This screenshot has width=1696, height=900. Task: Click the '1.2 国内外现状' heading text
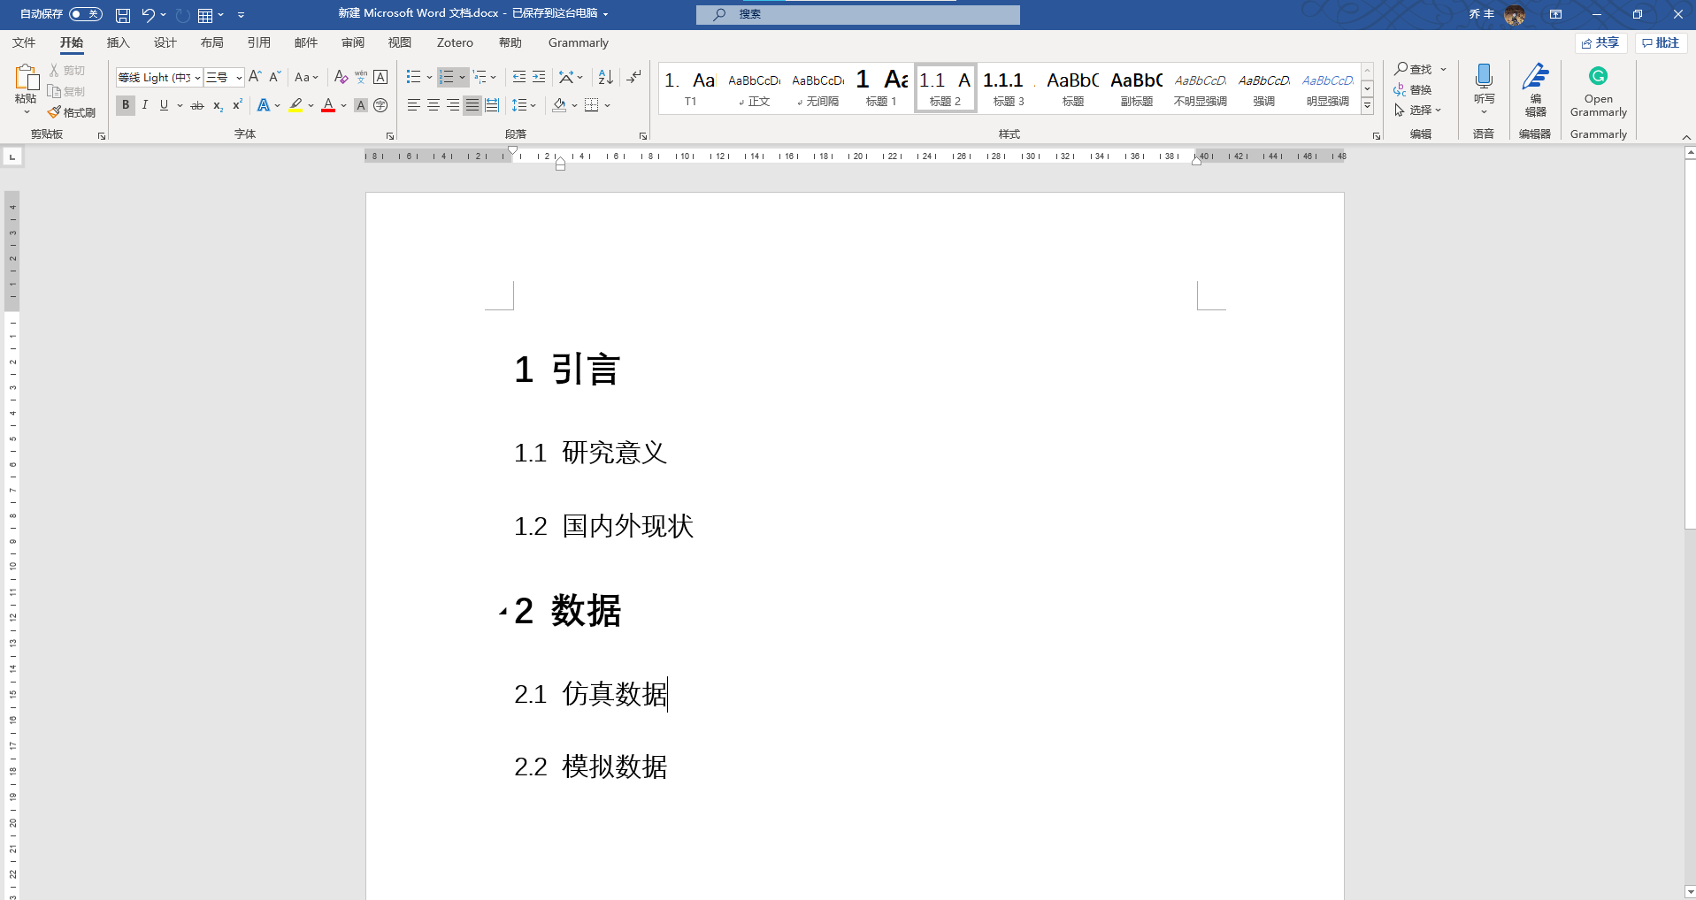[x=603, y=526]
